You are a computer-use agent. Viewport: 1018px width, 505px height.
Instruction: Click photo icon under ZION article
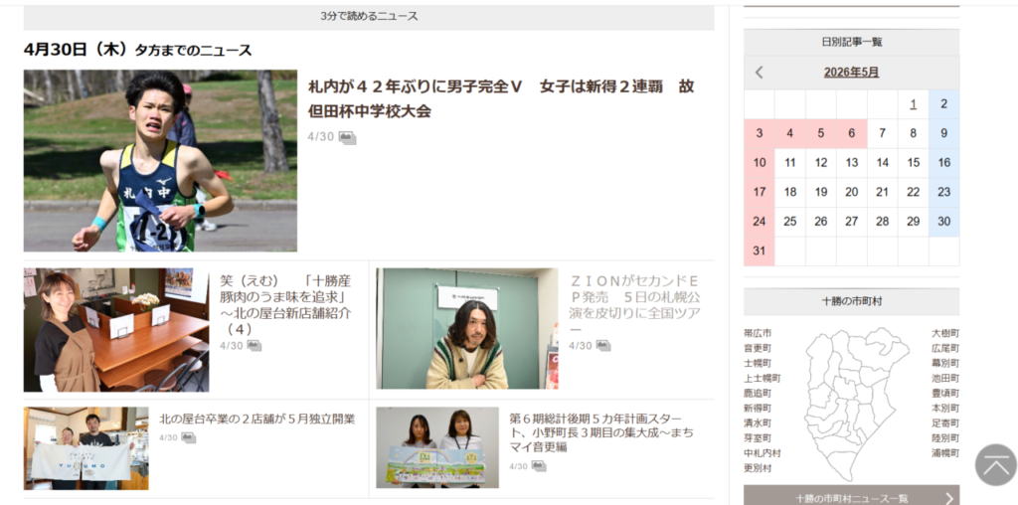(x=602, y=346)
